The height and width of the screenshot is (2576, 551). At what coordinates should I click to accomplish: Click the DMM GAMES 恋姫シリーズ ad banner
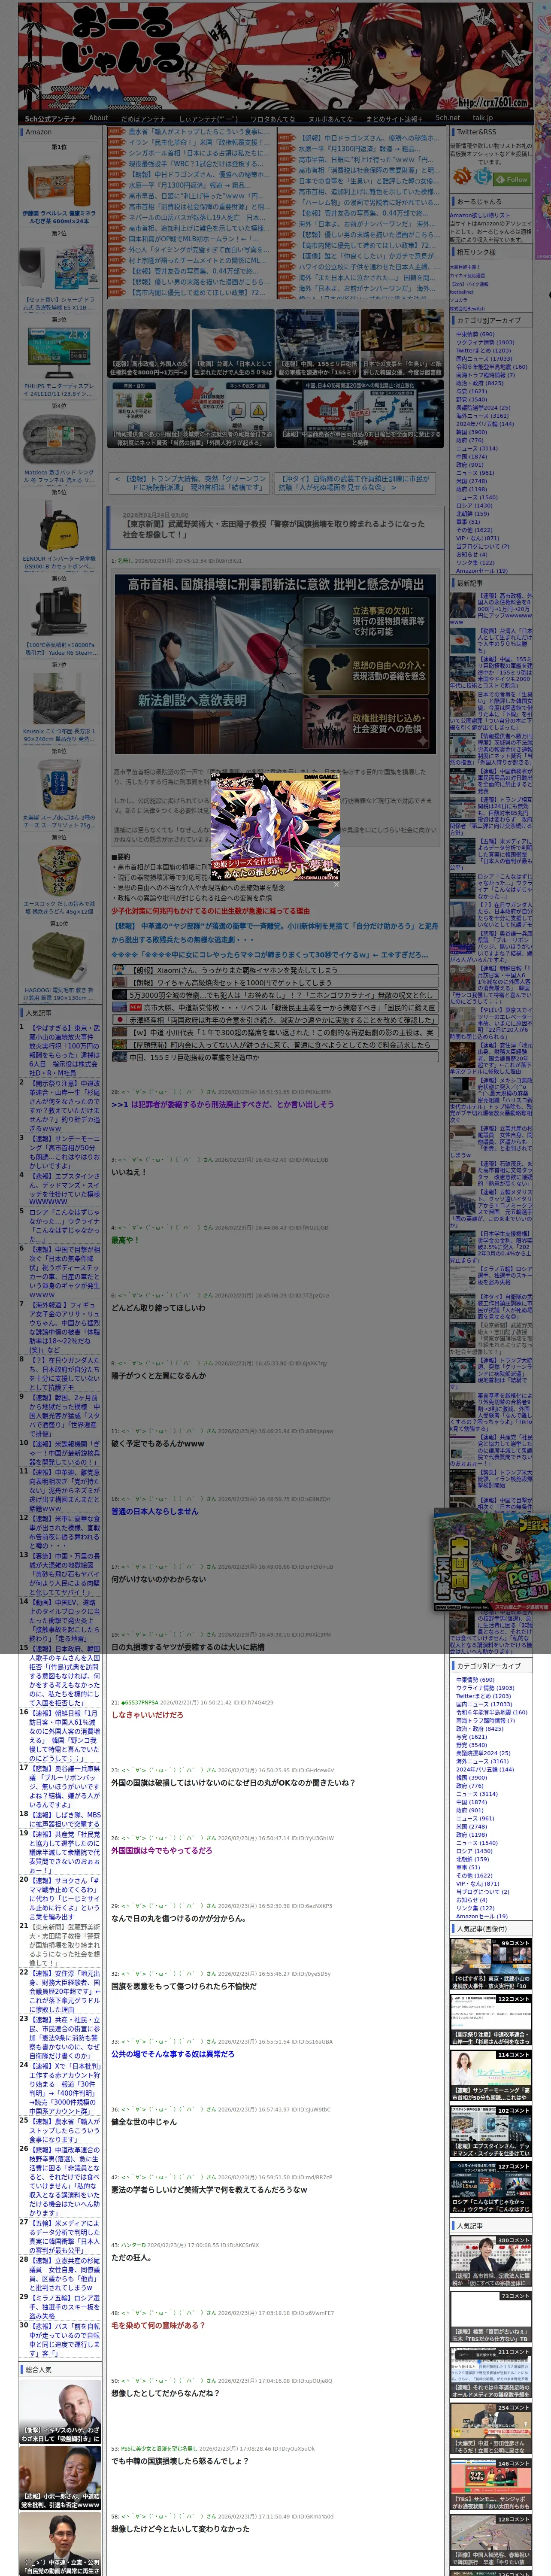point(275,826)
